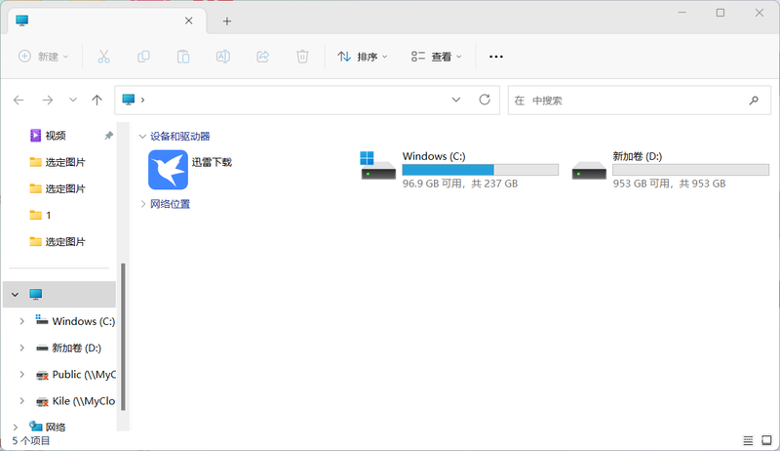Refresh the current folder view

click(x=485, y=100)
